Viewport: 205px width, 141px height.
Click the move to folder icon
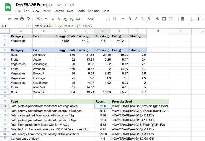[65, 5]
